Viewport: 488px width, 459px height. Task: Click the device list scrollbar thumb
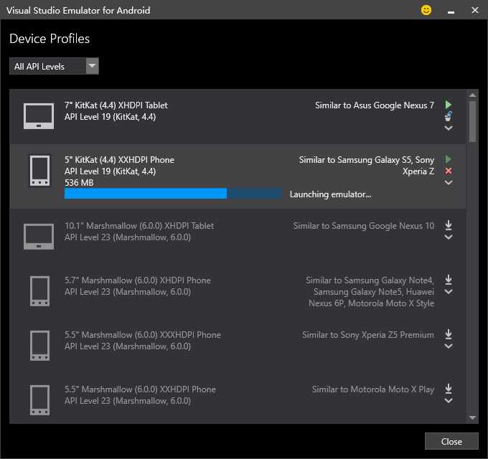click(x=472, y=121)
